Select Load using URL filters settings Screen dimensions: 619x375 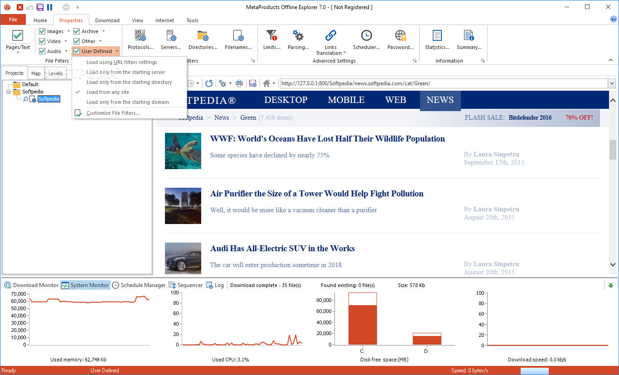coord(129,62)
